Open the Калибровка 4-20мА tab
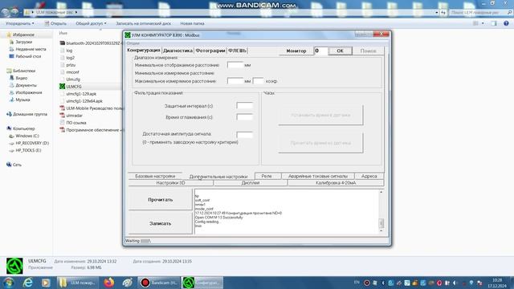514x289 pixels. coord(336,183)
